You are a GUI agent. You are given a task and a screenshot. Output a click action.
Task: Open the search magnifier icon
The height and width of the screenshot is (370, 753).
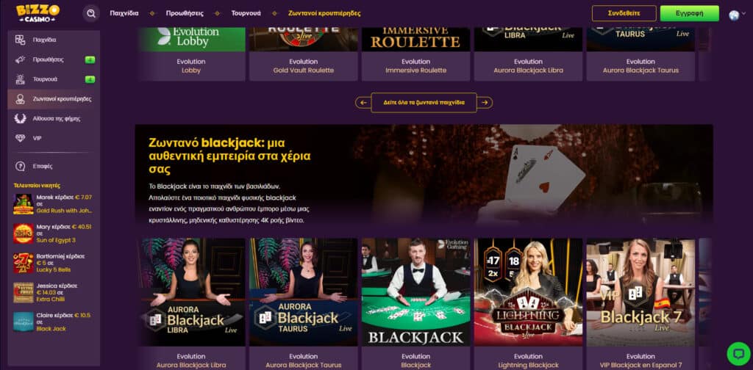(90, 13)
